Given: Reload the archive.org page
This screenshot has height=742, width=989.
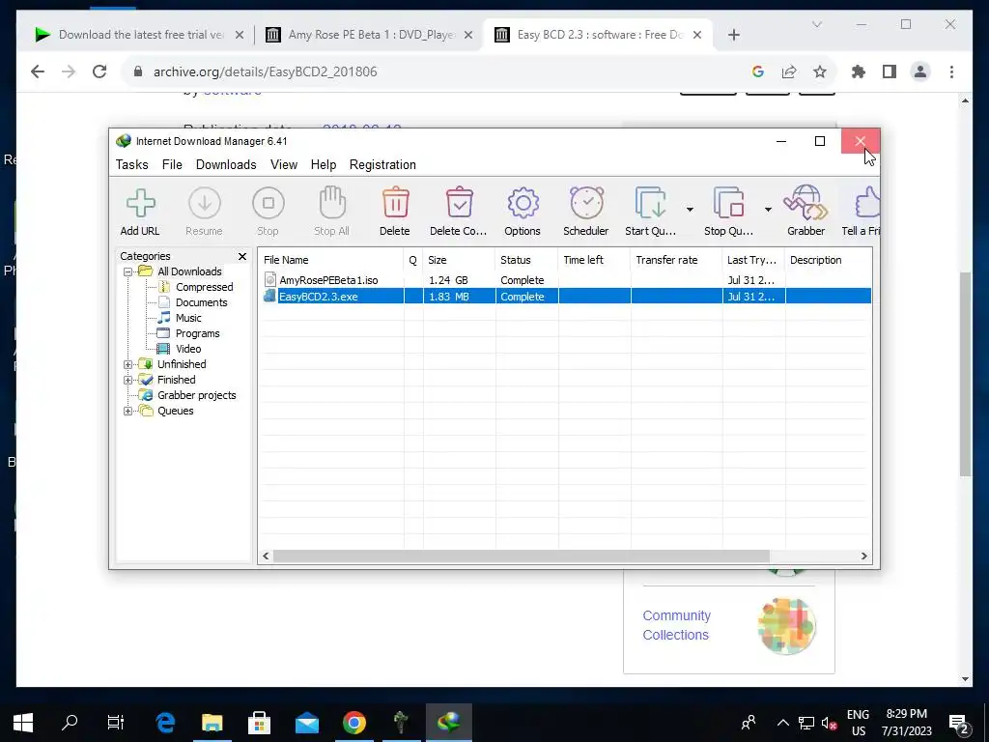Looking at the screenshot, I should point(99,71).
